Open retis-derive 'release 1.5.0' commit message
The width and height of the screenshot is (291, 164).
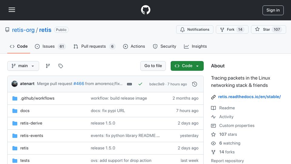pyautogui.click(x=103, y=123)
